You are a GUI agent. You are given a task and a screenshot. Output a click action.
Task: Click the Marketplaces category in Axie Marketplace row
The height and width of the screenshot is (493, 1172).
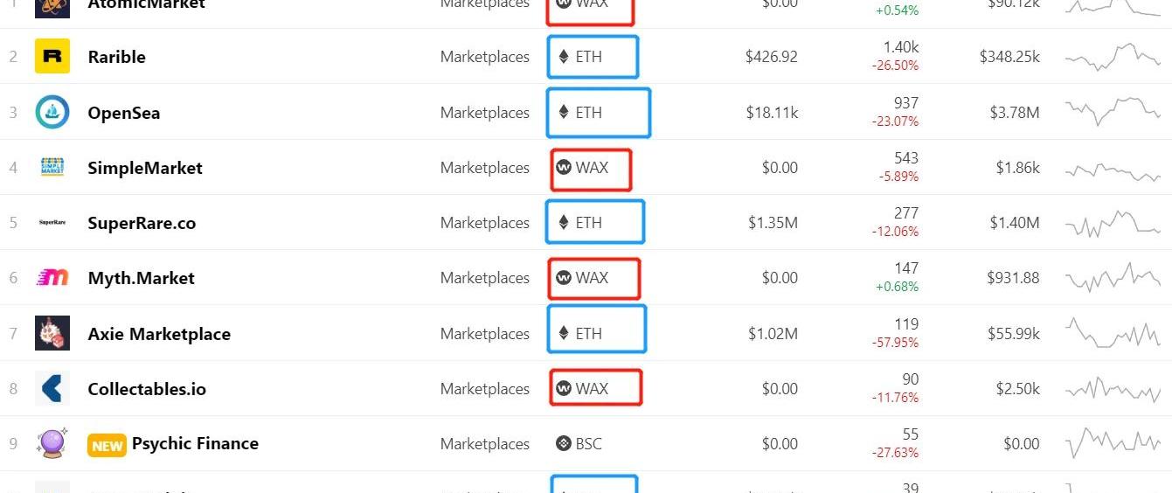click(485, 333)
